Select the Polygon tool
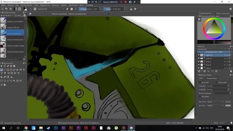Screen dimensions: 233x131 (x=14, y=70)
